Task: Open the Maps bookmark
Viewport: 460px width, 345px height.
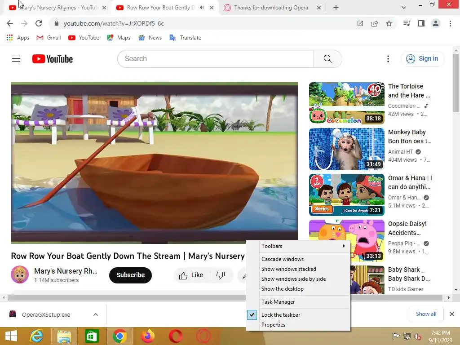Action: 119,38
